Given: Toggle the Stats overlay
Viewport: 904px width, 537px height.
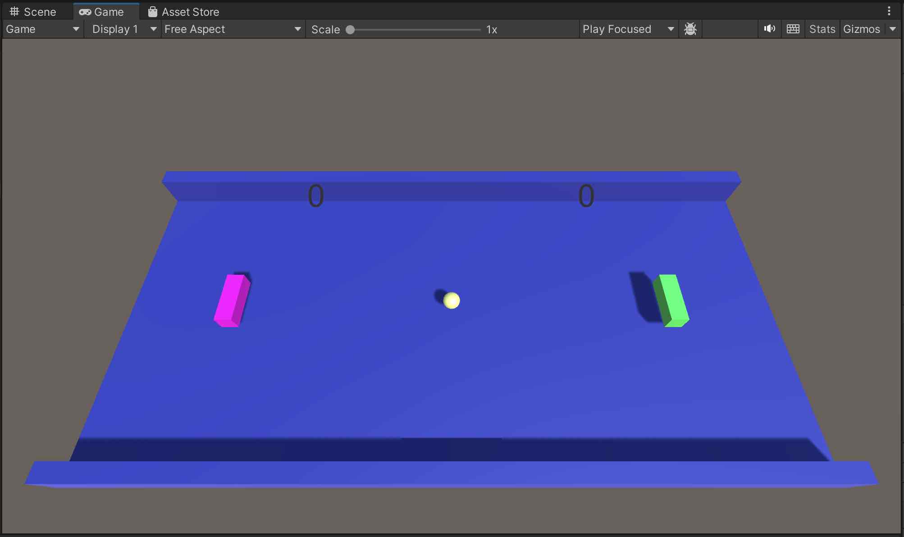Looking at the screenshot, I should coord(822,29).
